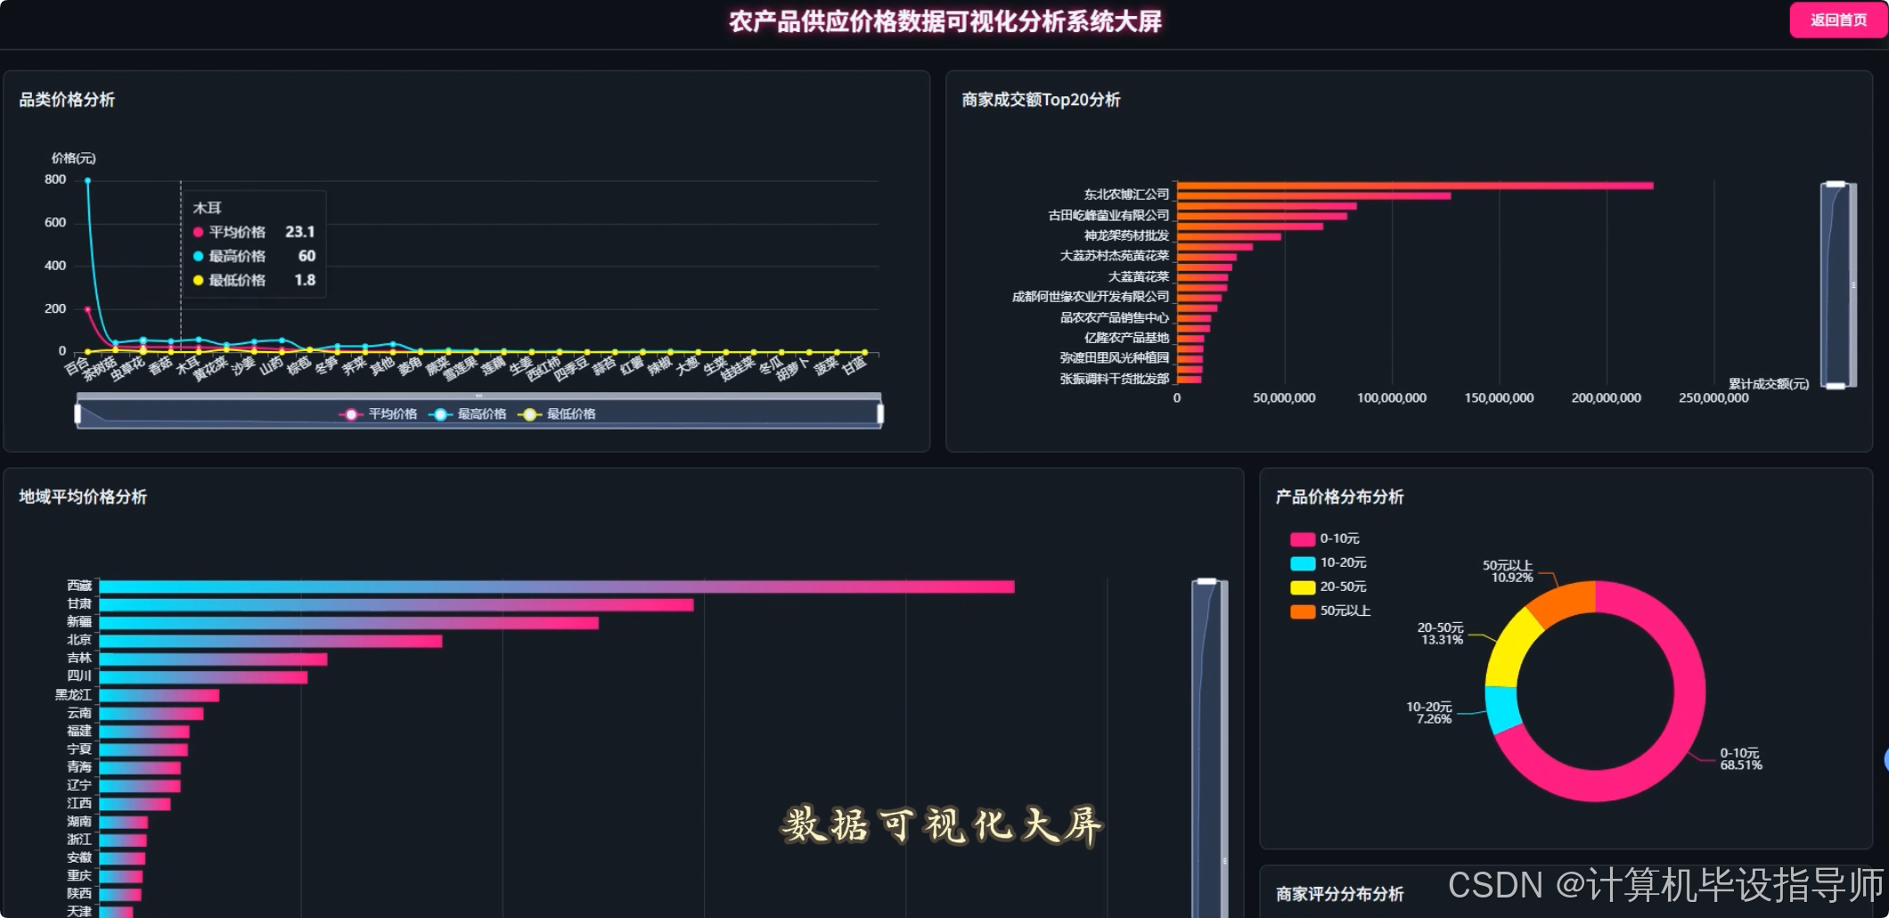
Task: Select the 商家评分分布分析 panel title
Action: (x=1340, y=894)
